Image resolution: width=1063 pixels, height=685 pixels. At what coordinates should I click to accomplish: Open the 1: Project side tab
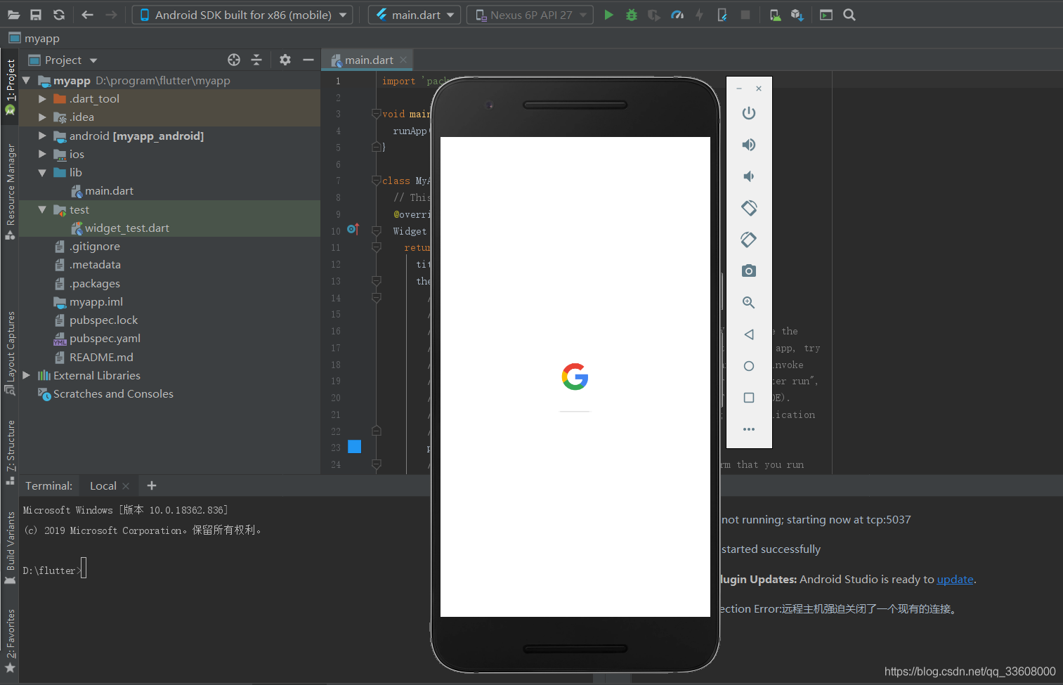coord(10,86)
